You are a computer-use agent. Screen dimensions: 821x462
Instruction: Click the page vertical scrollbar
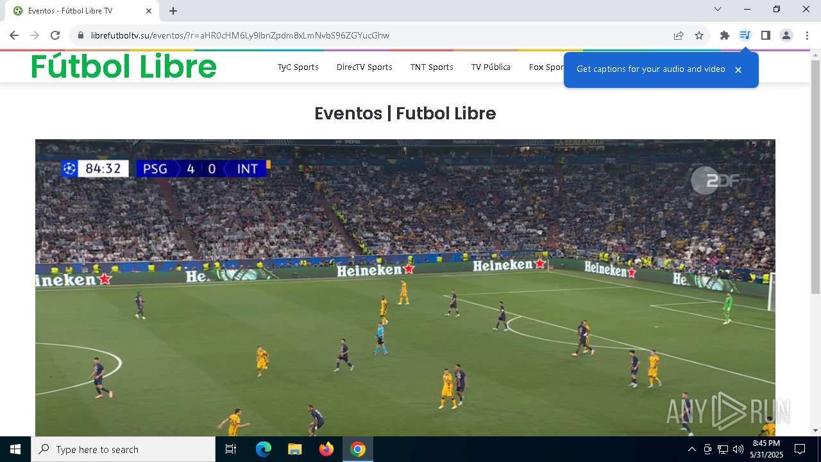815,176
